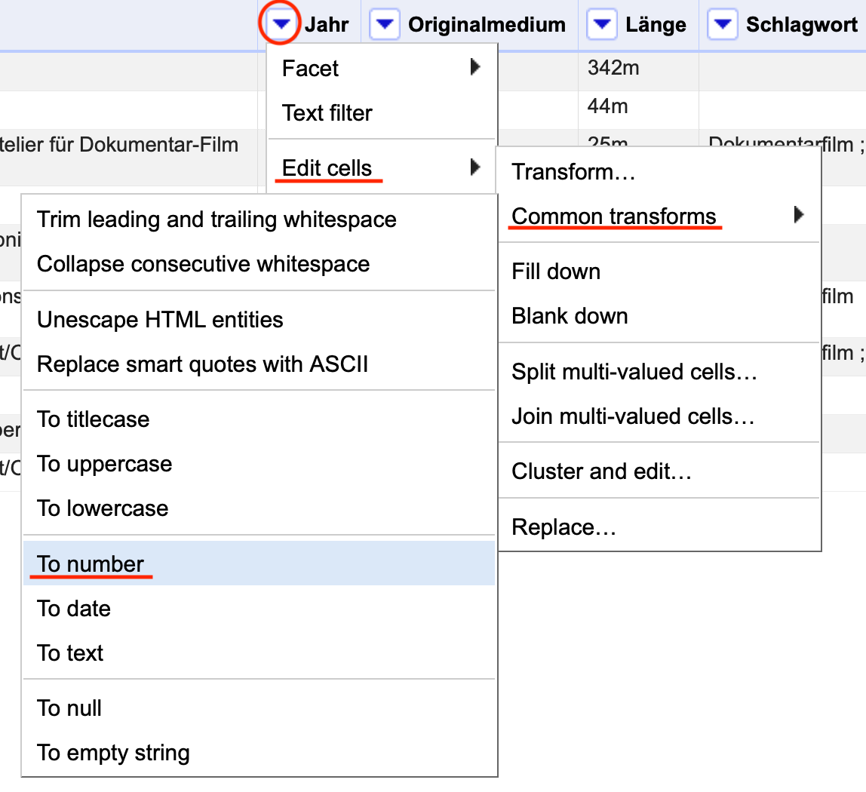Choose Split multi-valued cells…
The width and height of the screenshot is (866, 792).
[659, 372]
